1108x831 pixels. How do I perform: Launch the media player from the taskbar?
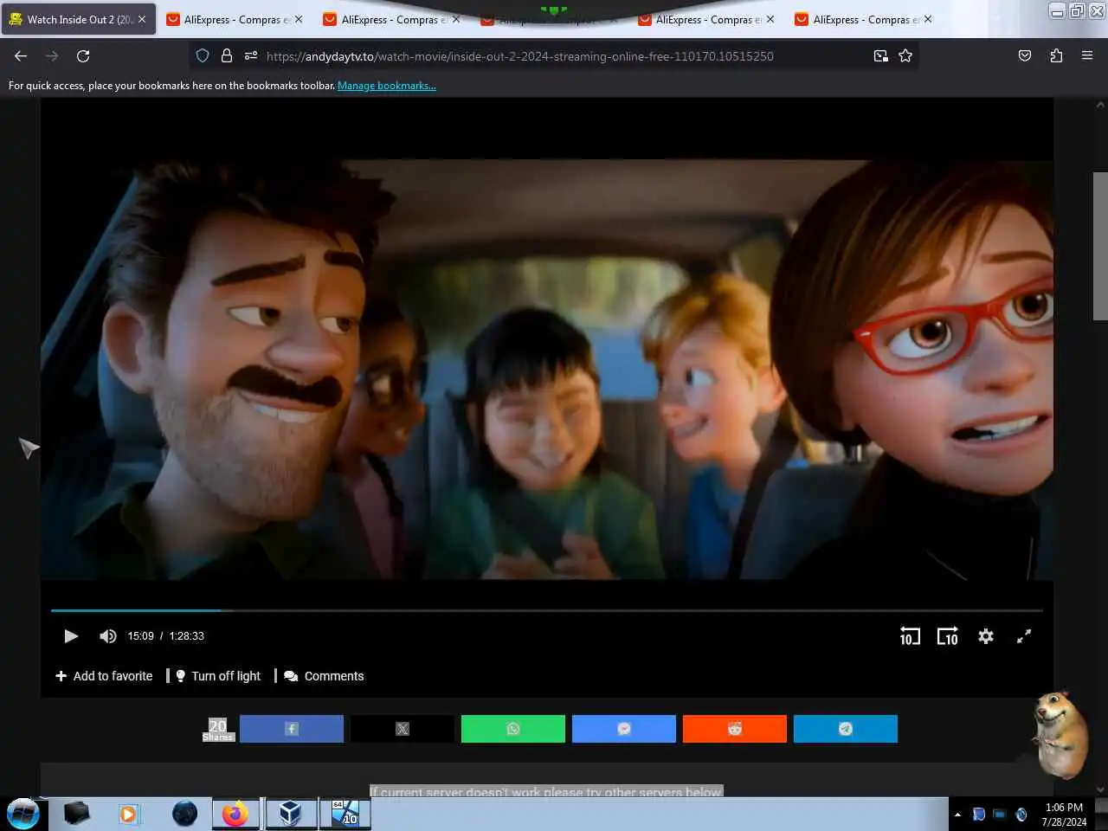128,814
